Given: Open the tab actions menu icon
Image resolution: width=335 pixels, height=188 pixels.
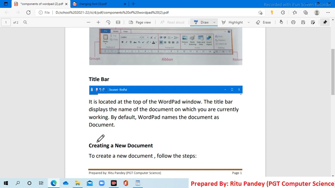Looking at the screenshot, I should click(6, 4).
